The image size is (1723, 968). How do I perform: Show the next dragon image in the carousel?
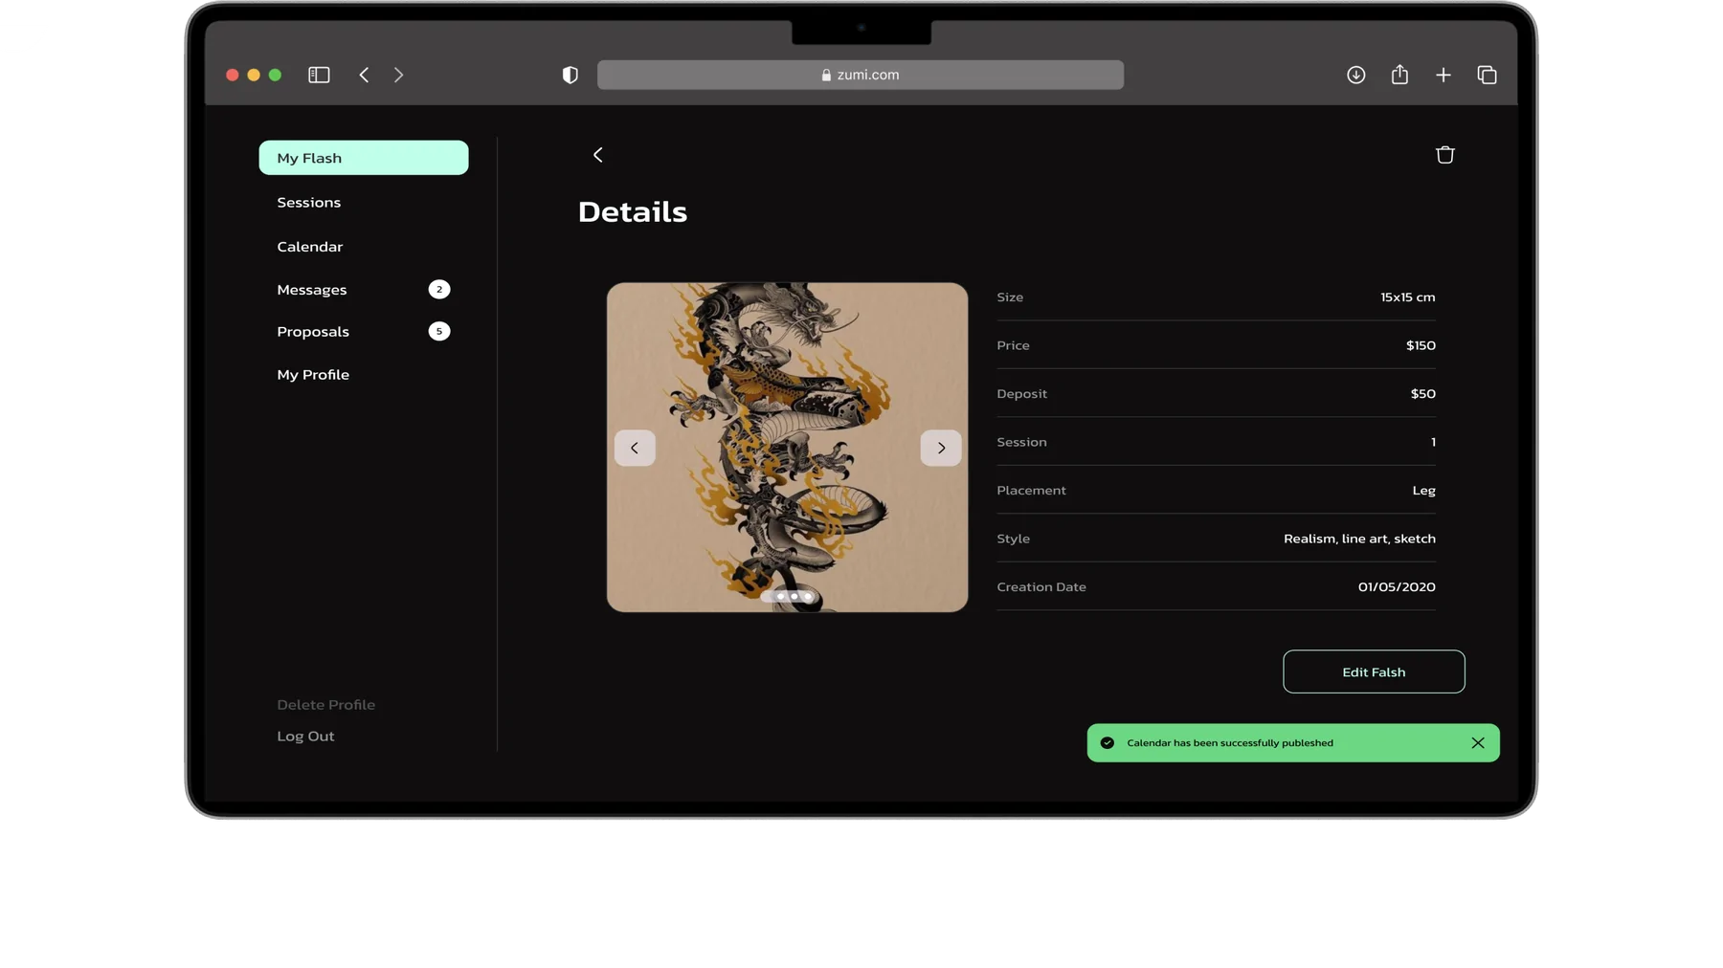pyautogui.click(x=941, y=448)
